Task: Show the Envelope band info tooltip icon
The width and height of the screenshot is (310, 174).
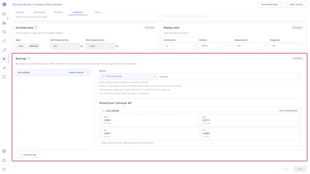Action: pyautogui.click(x=36, y=27)
